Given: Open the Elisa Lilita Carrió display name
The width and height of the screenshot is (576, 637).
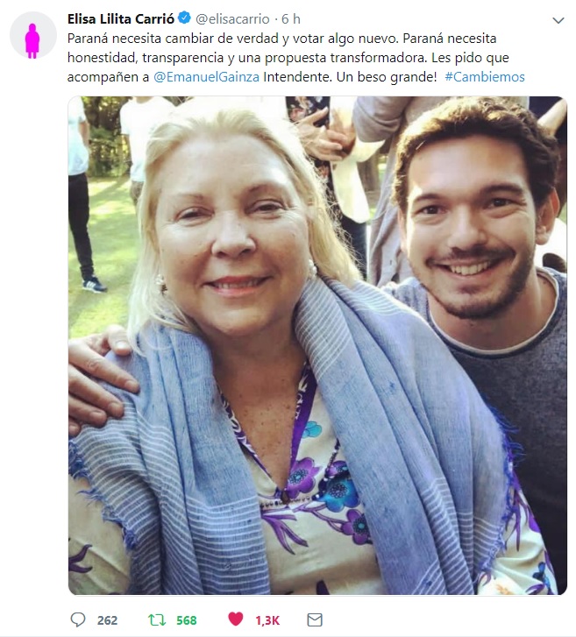Looking at the screenshot, I should pos(121,18).
